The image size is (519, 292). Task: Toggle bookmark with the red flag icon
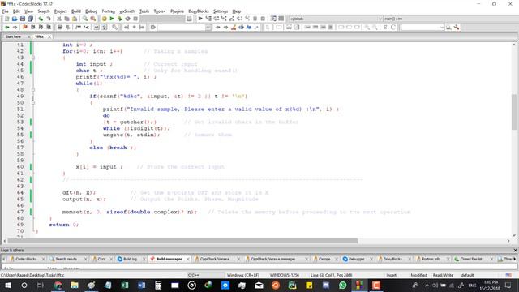point(25,27)
